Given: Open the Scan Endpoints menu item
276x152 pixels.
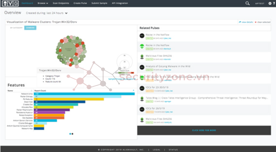Looking at the screenshot, I should (x=61, y=3).
